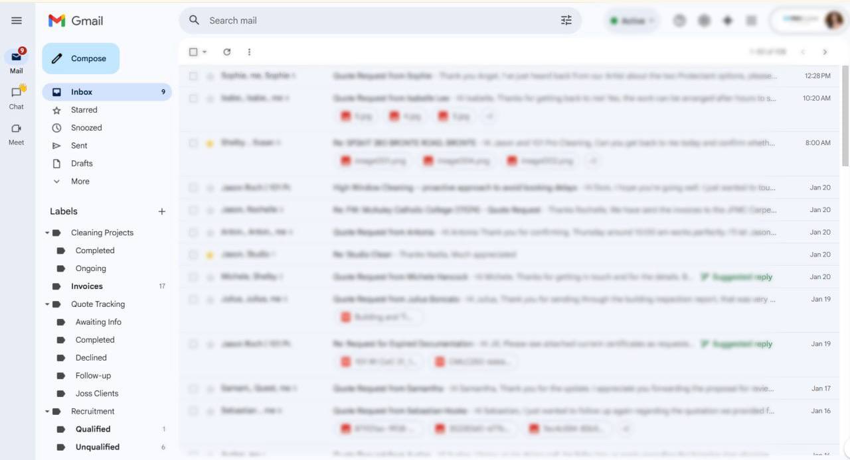
Task: Focus the Search mail field
Action: tap(380, 21)
